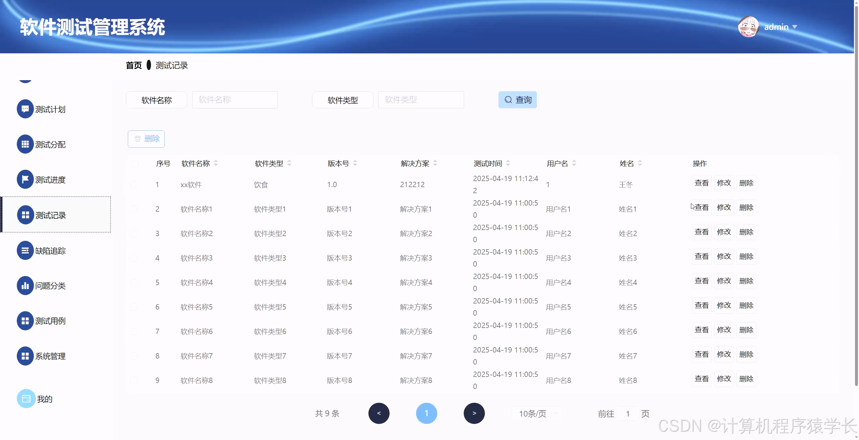This screenshot has width=859, height=440.
Task: Click the 测试用例 squares icon
Action: tap(25, 321)
